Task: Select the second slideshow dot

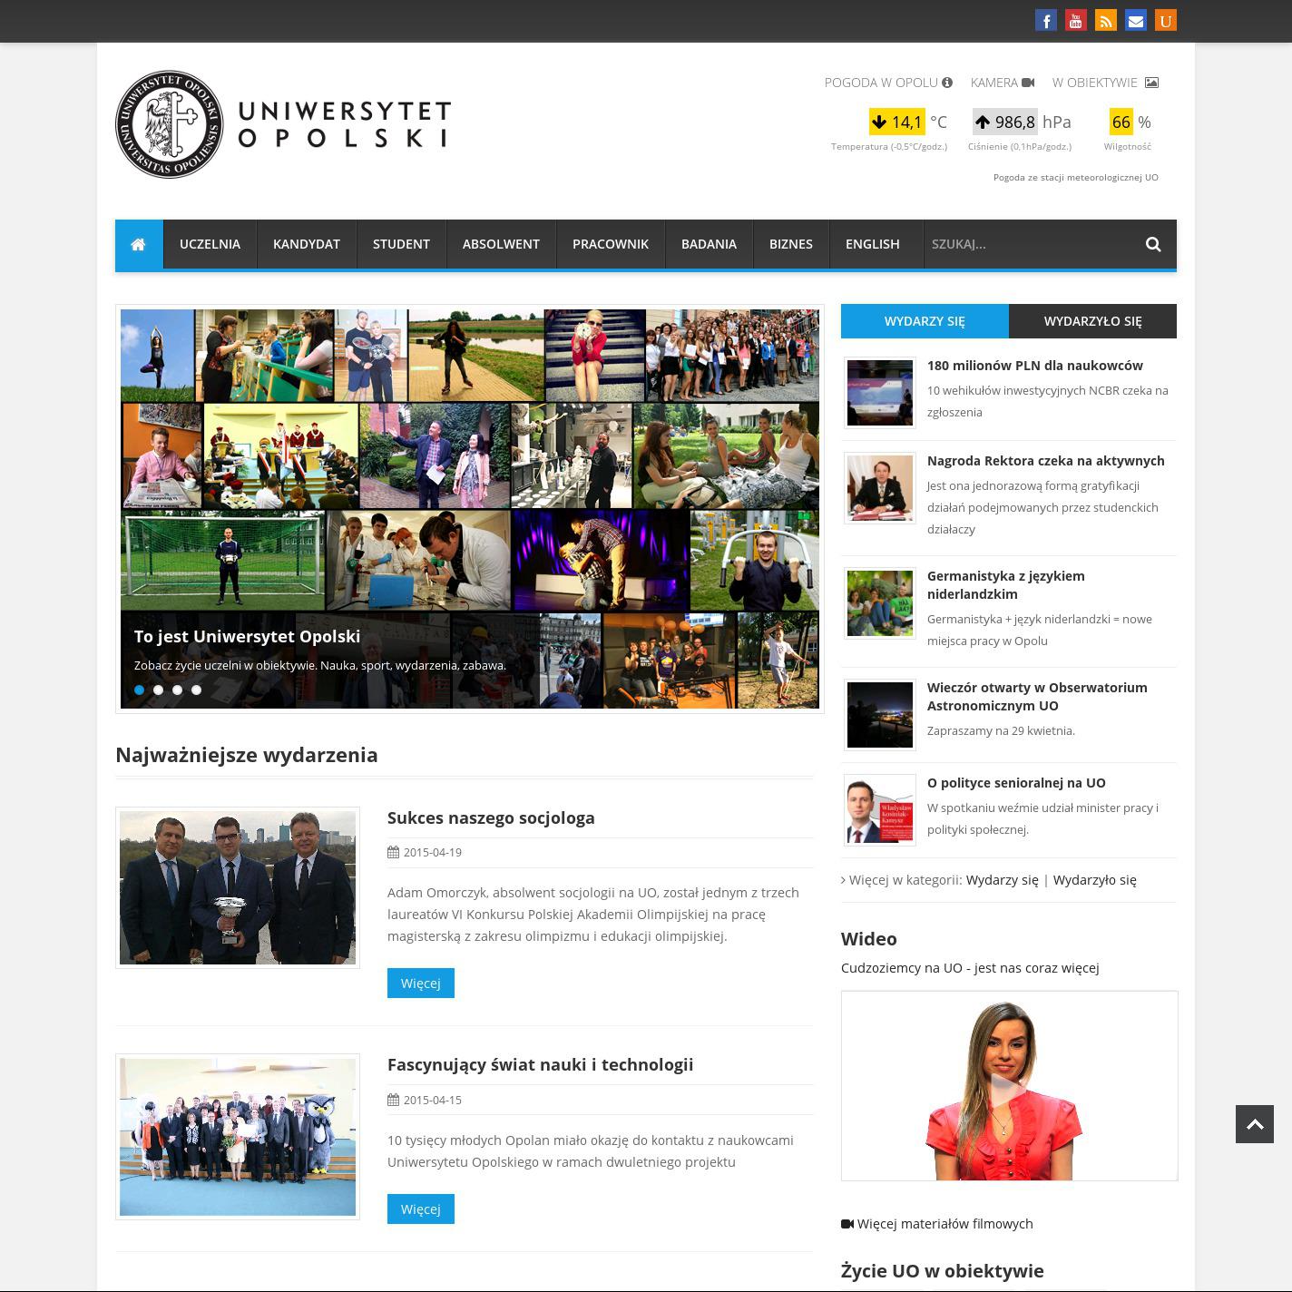Action: coord(159,690)
